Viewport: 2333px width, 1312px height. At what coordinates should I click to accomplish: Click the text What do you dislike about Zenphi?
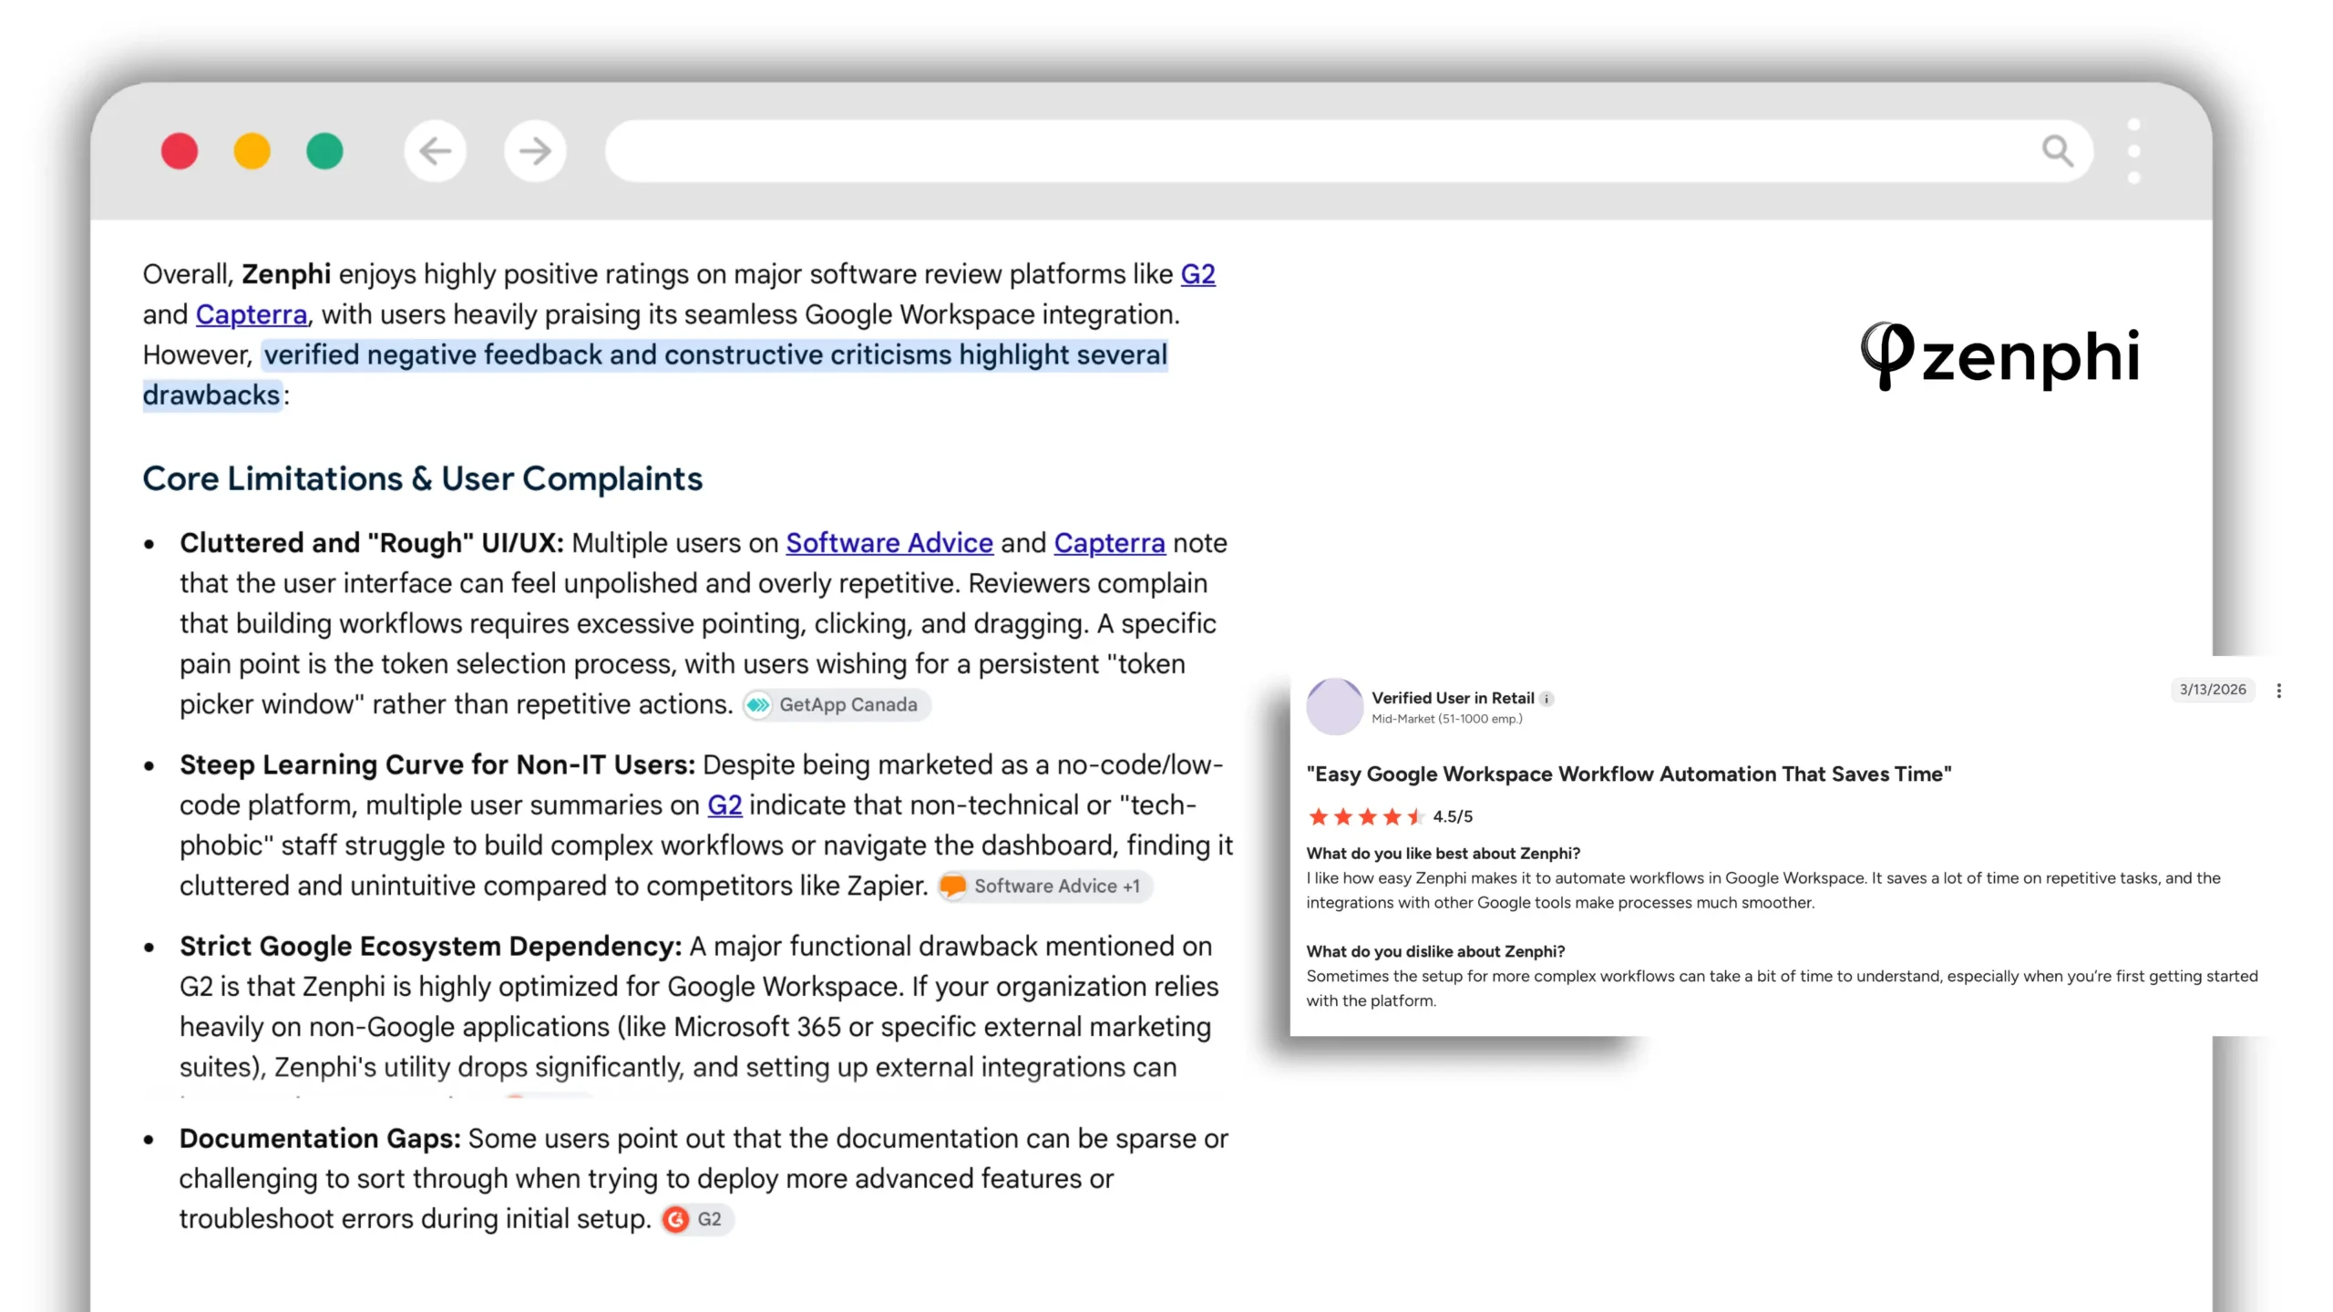pos(1435,951)
